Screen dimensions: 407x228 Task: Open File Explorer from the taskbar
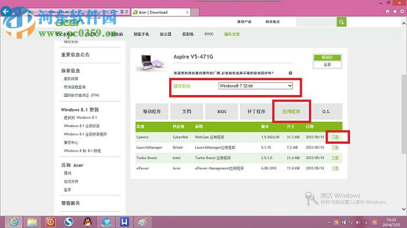click(32, 222)
